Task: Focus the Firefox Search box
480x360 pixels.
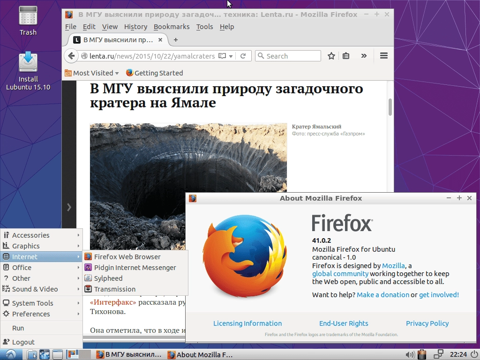Action: pos(288,56)
